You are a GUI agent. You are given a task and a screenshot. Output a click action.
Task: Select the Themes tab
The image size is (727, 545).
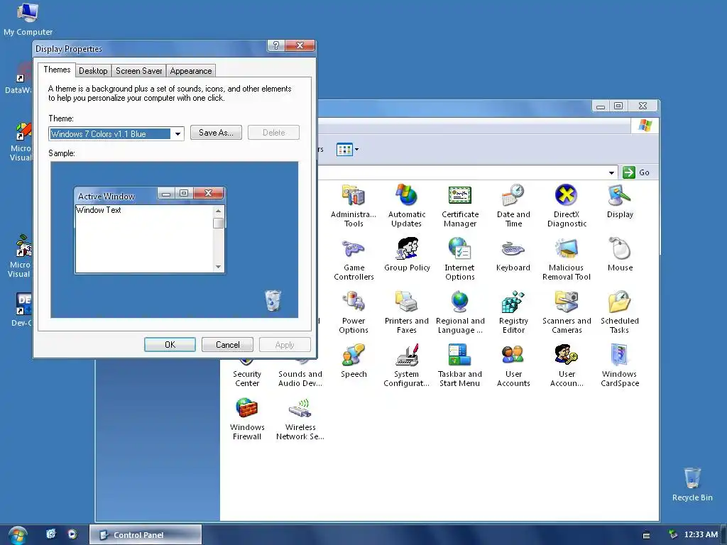click(x=57, y=70)
